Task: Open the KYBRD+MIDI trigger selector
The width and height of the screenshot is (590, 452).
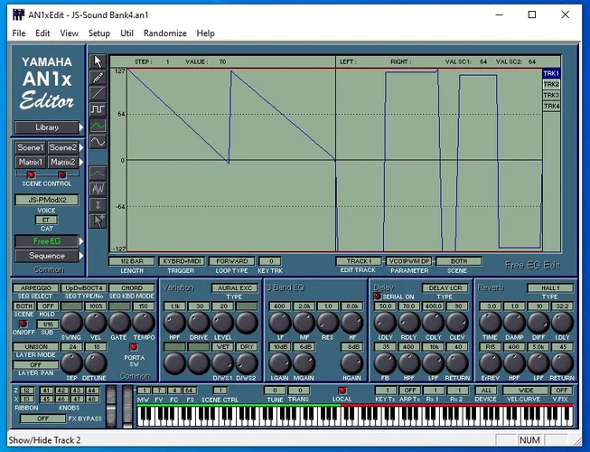Action: click(182, 261)
